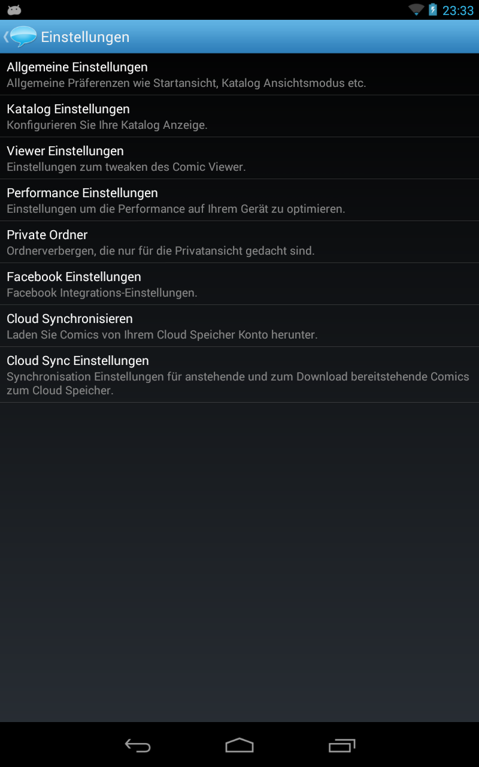The width and height of the screenshot is (479, 767).
Task: Open Cloud Sync Einstellungen
Action: pyautogui.click(x=239, y=375)
